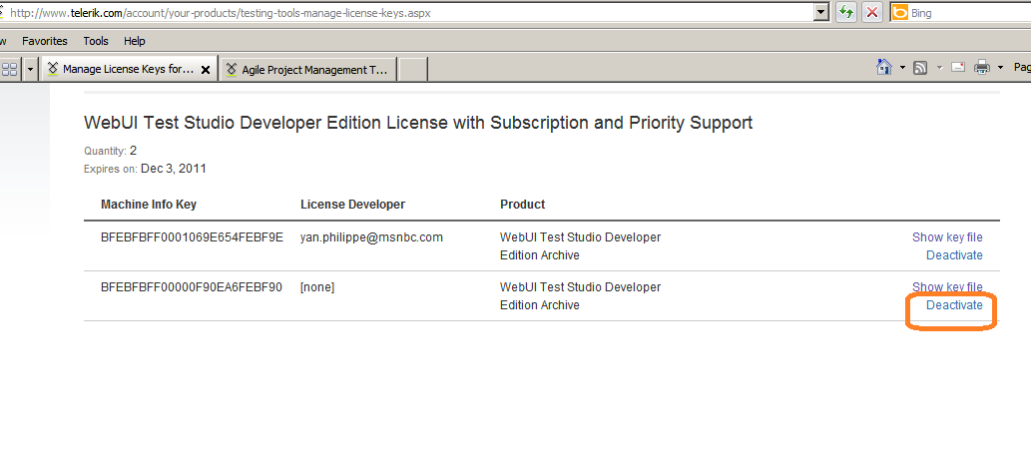Viewport: 1031px width, 459px height.
Task: Deactivate the [none] developer license
Action: coord(954,305)
